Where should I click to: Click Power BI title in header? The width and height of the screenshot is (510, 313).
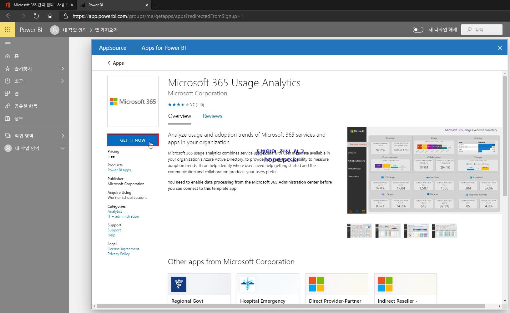(x=31, y=30)
